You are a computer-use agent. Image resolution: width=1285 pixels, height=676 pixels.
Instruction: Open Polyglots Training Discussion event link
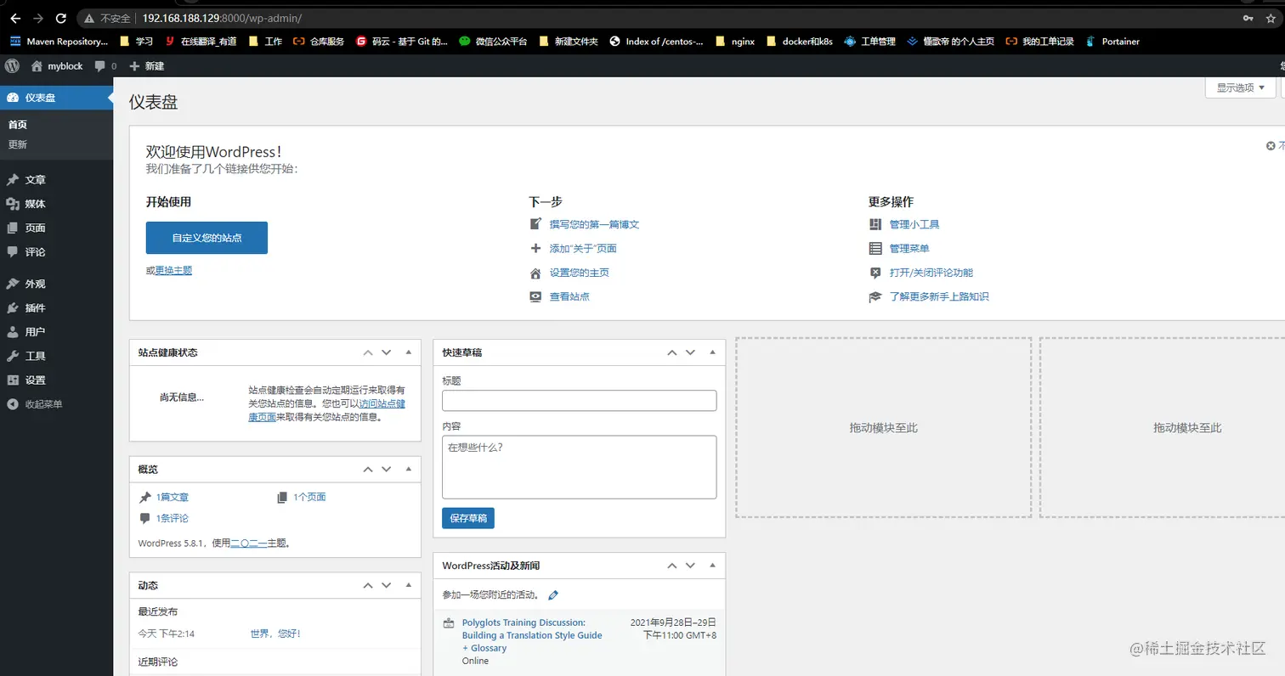point(532,635)
